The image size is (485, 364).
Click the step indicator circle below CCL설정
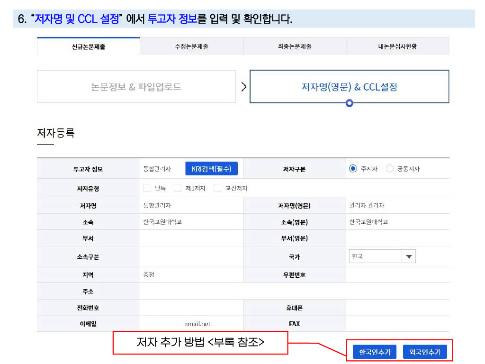click(x=350, y=103)
